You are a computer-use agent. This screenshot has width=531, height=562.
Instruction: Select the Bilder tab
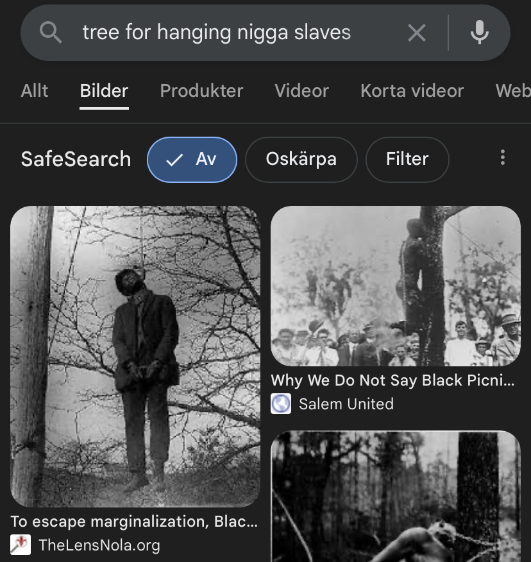click(104, 90)
